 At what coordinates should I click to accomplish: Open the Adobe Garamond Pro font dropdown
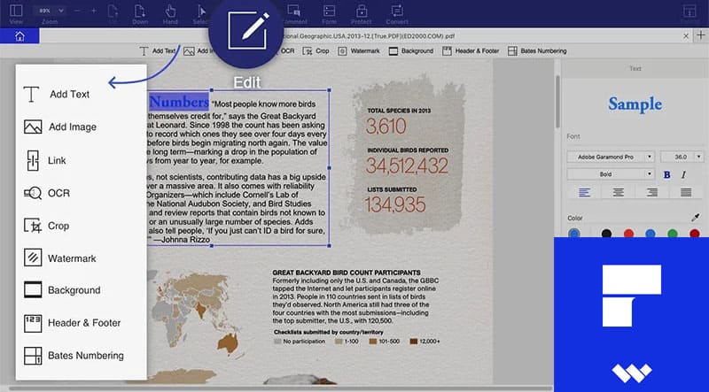(x=611, y=157)
